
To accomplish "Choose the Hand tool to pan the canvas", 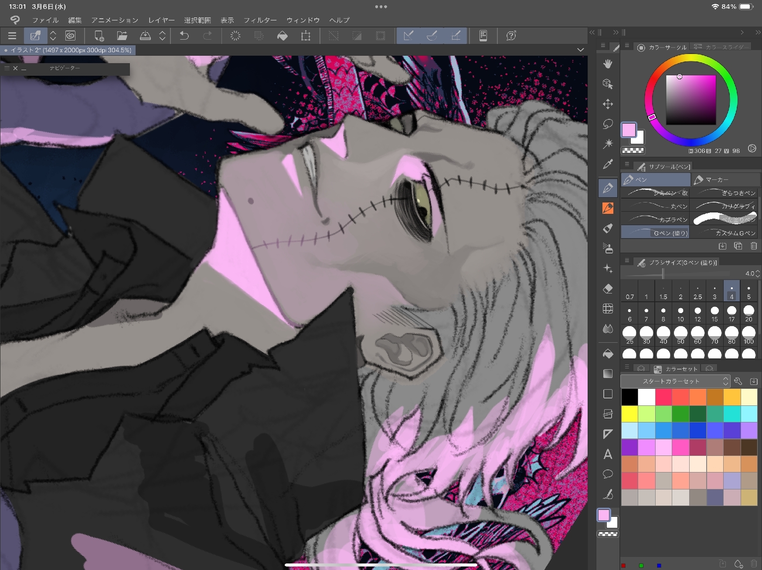I will [x=608, y=64].
